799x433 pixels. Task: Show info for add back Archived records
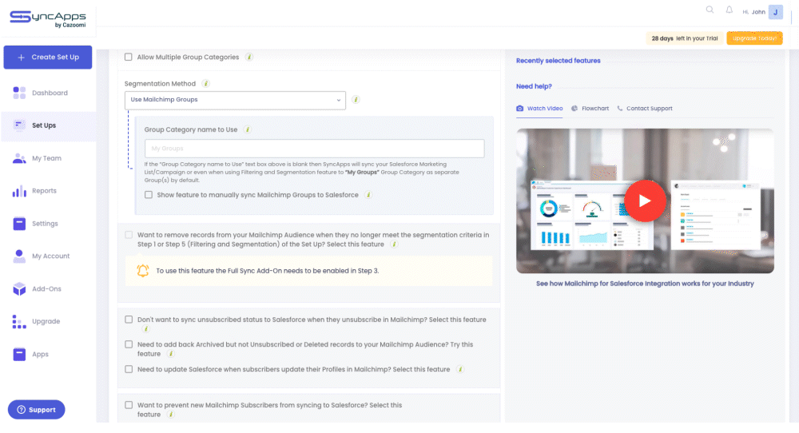[171, 354]
